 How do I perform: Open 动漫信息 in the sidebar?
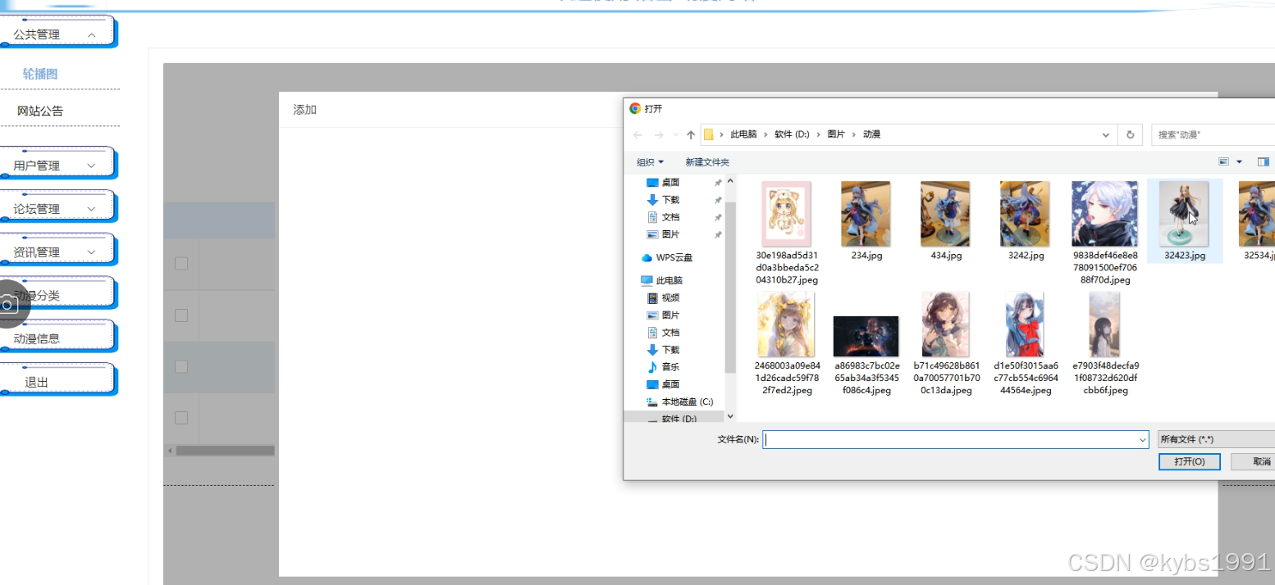click(57, 338)
